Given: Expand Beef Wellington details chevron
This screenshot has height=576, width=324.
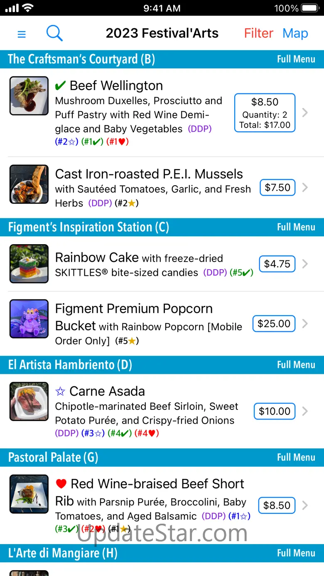Looking at the screenshot, I should click(x=305, y=113).
